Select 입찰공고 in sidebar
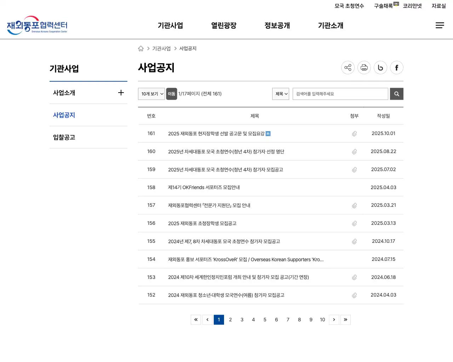The image size is (453, 362). [x=64, y=137]
